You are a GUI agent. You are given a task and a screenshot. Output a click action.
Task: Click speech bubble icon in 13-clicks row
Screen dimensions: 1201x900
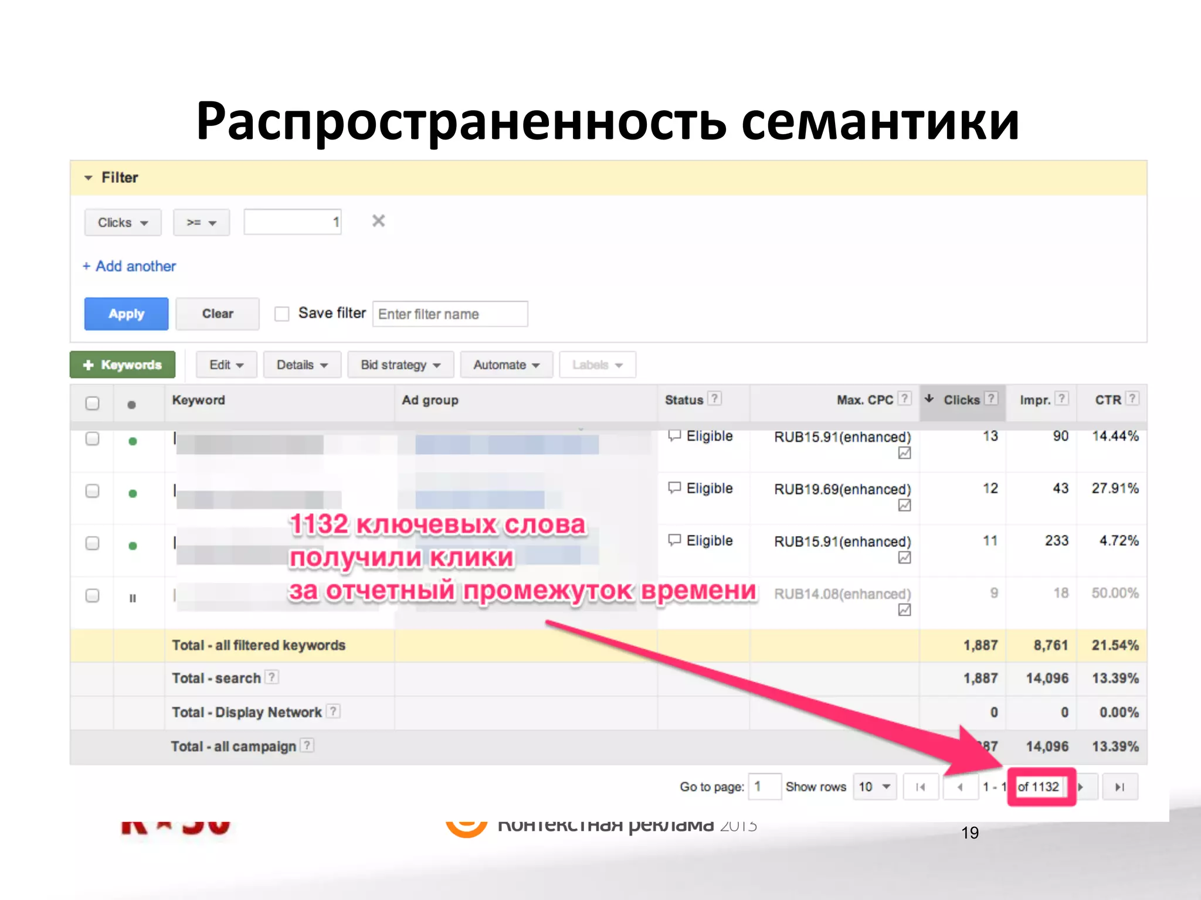coord(674,435)
